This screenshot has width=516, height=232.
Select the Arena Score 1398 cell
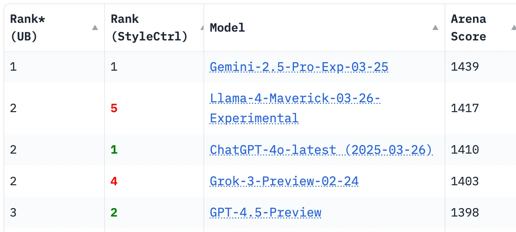click(480, 213)
